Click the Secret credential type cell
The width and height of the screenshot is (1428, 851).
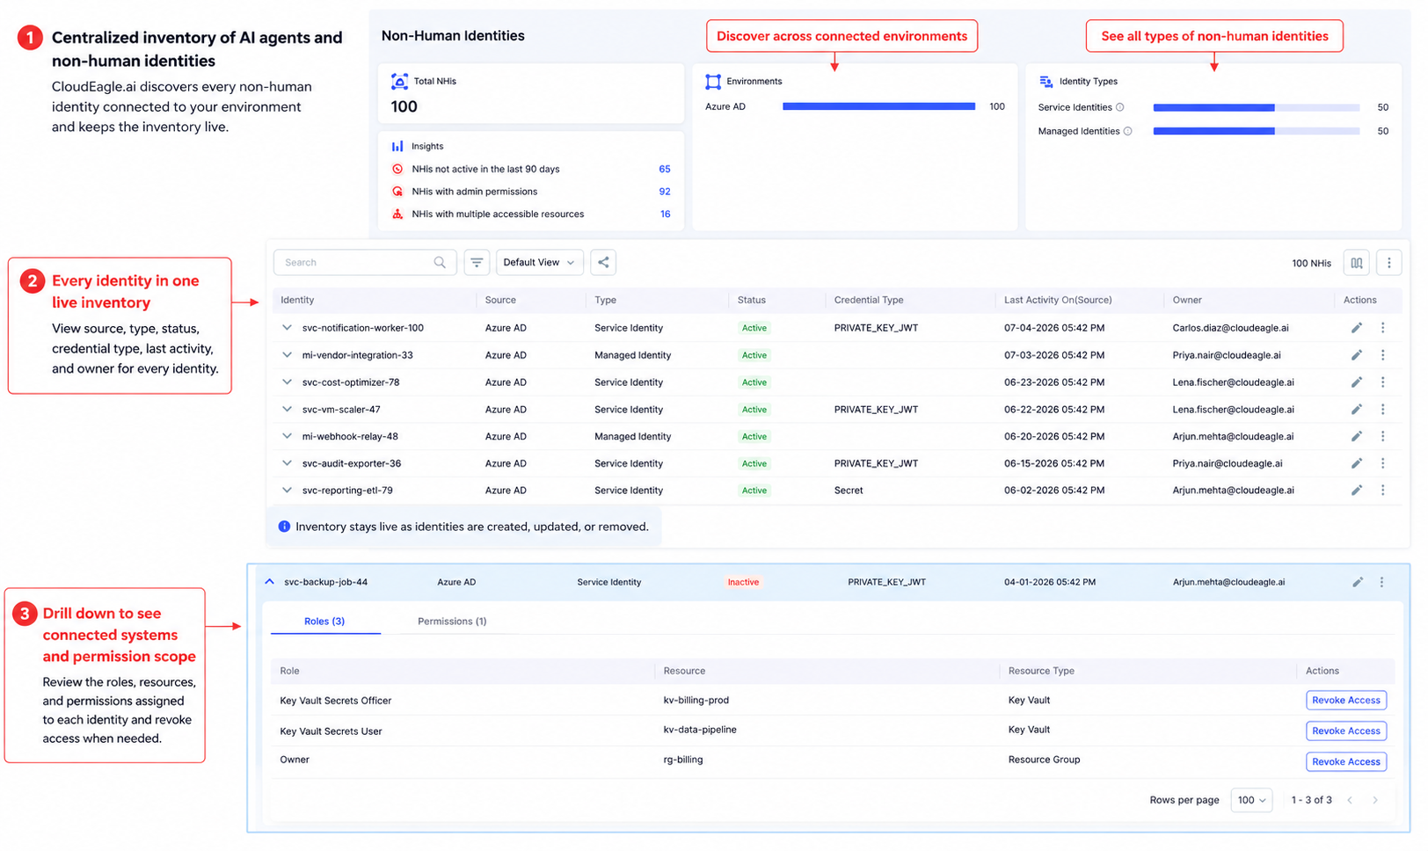[x=849, y=491]
